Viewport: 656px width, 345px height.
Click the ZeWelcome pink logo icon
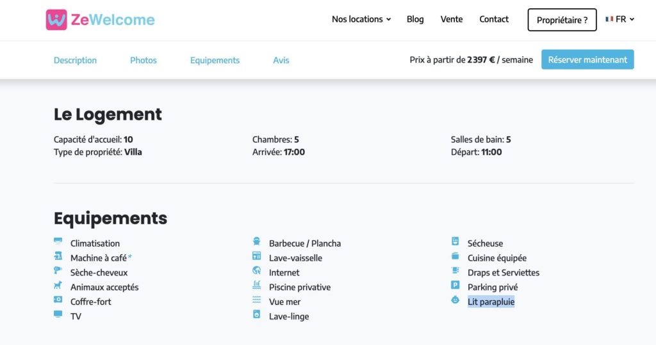(x=56, y=20)
